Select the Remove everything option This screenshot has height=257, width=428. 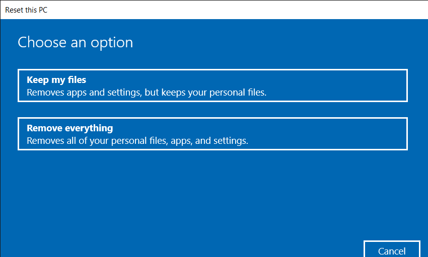point(212,134)
